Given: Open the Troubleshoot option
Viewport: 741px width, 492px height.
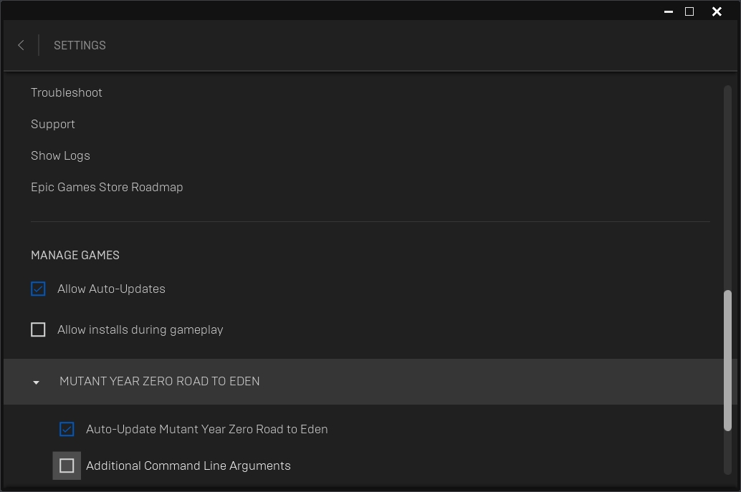Looking at the screenshot, I should [67, 92].
